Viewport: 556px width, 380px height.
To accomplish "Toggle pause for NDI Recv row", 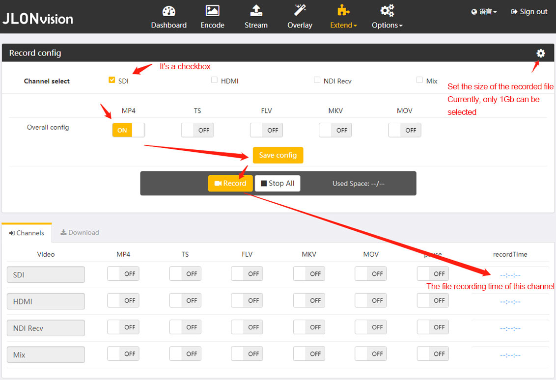I will click(433, 327).
